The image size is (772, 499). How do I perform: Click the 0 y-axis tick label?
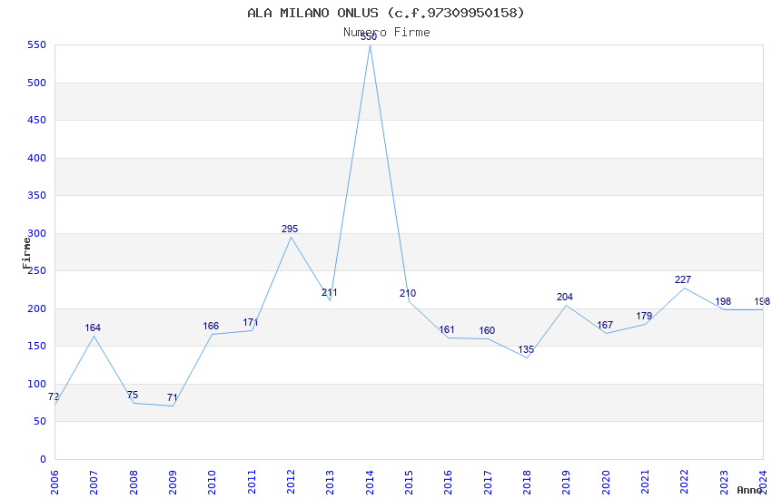44,459
